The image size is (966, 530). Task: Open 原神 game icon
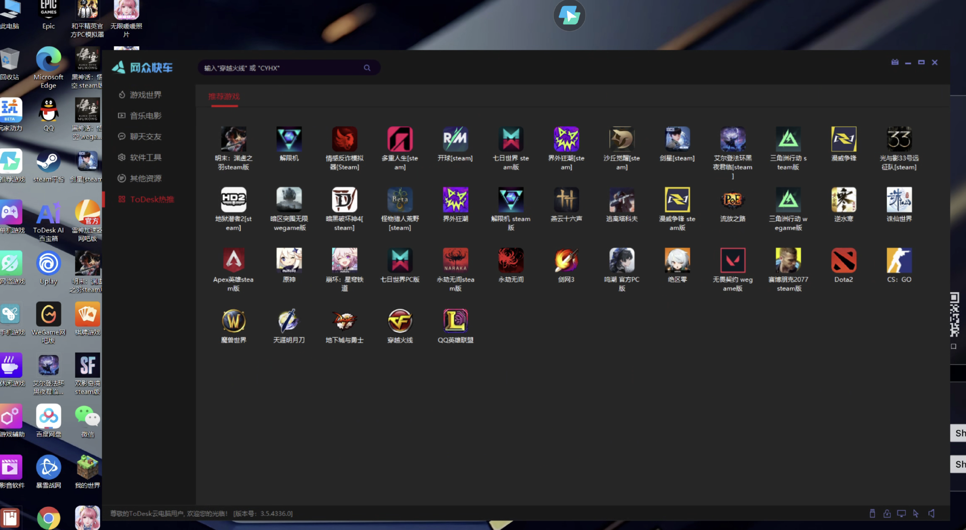click(x=289, y=261)
